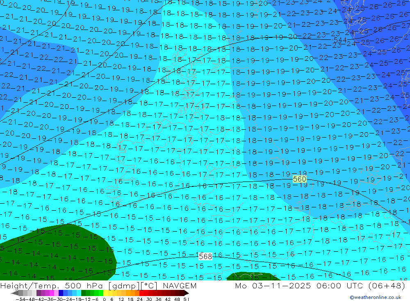Click the NAVGEM model name in title
This screenshot has height=301, width=410.
pyautogui.click(x=180, y=285)
